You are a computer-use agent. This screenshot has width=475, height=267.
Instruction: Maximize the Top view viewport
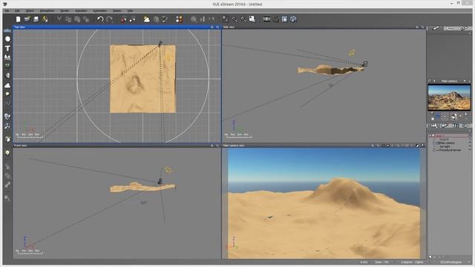coord(217,27)
